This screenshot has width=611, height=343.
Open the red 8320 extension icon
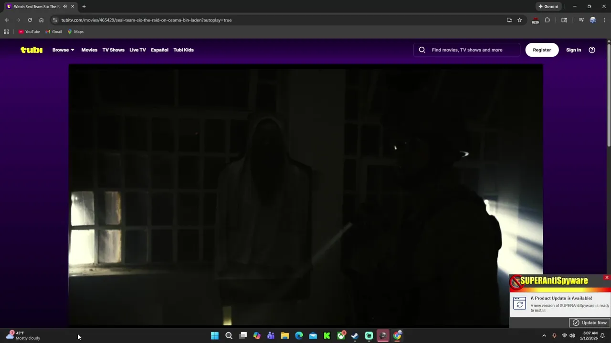(x=535, y=20)
